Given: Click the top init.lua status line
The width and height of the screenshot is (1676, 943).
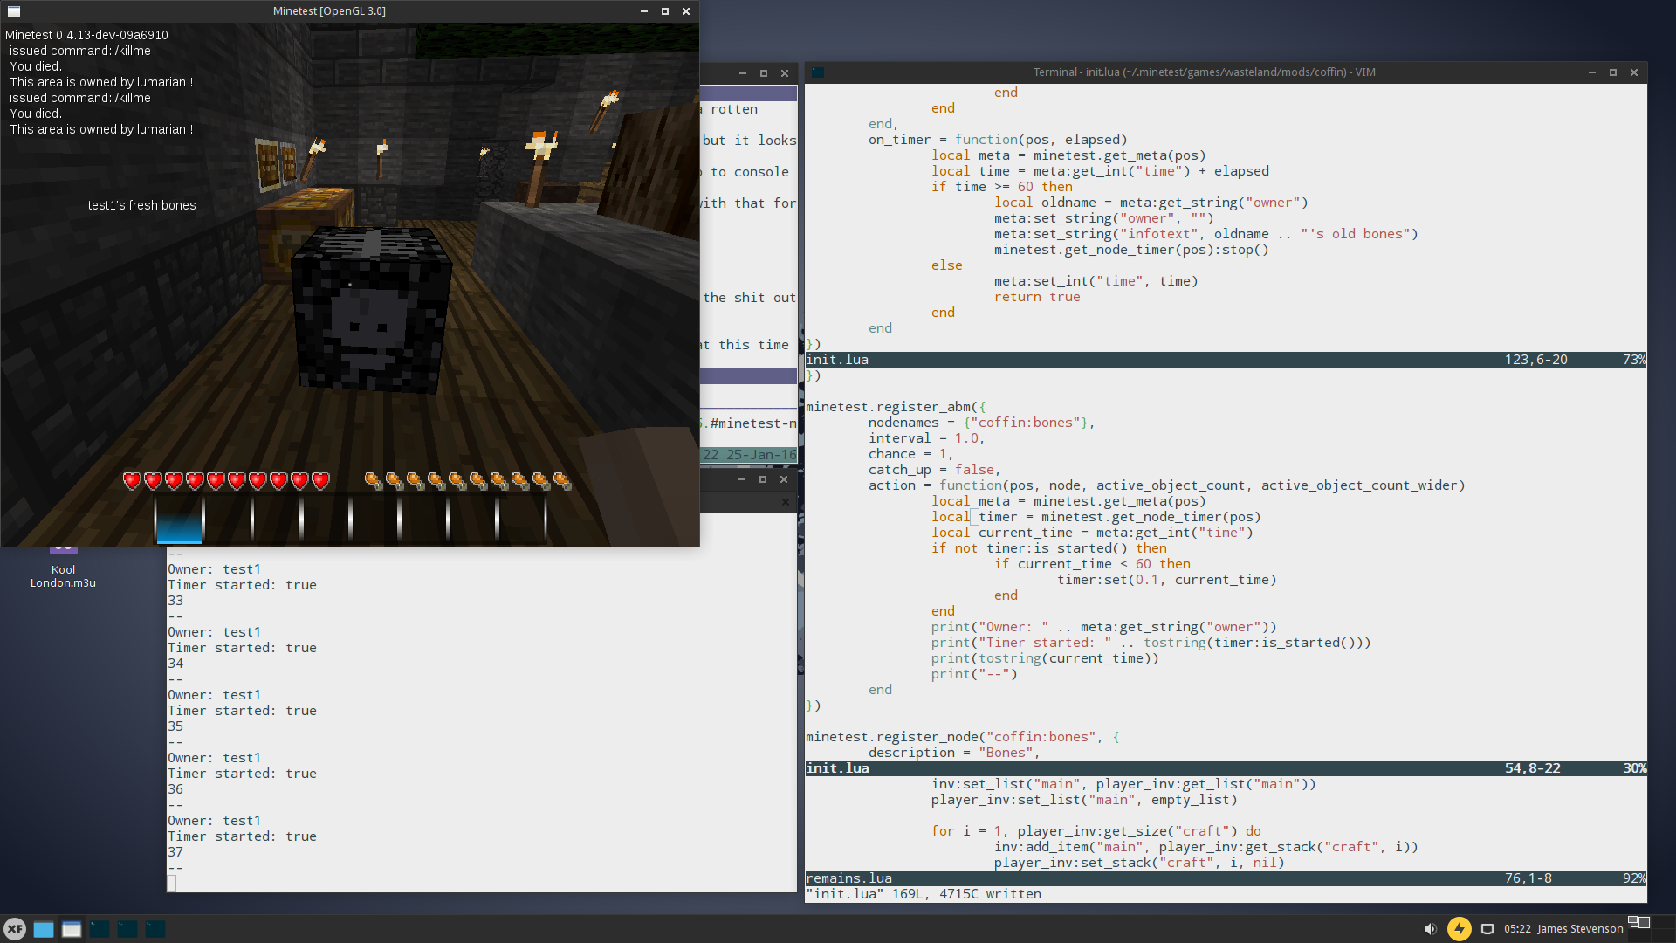Looking at the screenshot, I should pos(1222,360).
